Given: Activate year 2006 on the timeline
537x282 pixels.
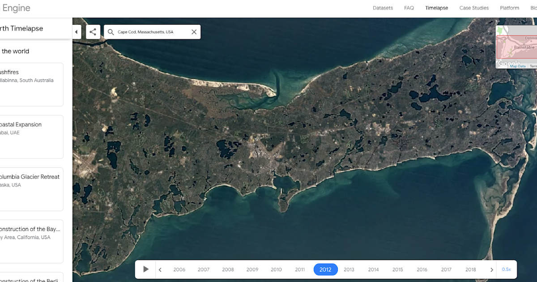Looking at the screenshot, I should coord(179,269).
